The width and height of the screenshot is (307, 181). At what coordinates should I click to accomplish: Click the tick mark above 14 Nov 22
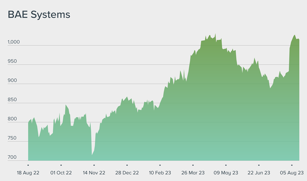click(94, 165)
